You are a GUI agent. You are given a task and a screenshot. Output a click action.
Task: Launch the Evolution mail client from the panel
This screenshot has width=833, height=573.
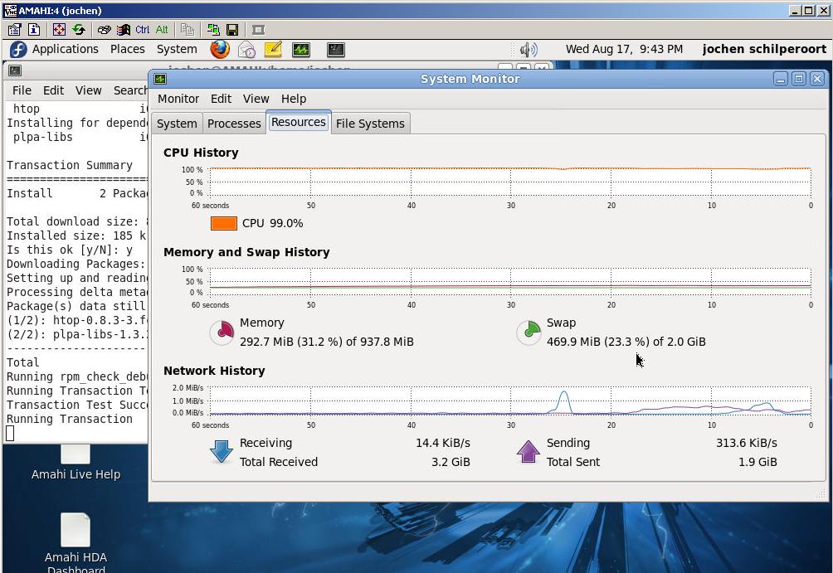point(246,50)
